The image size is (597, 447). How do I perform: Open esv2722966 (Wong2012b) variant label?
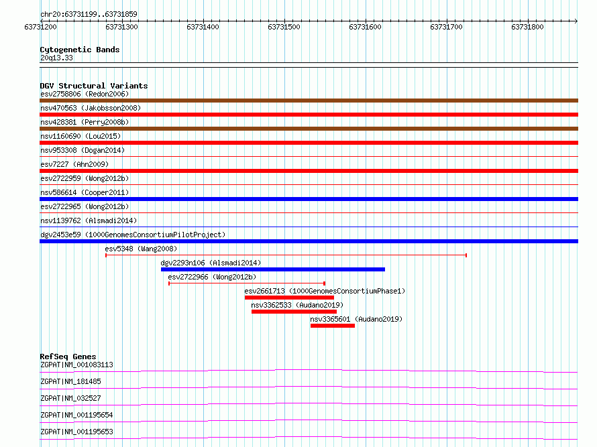tap(212, 277)
